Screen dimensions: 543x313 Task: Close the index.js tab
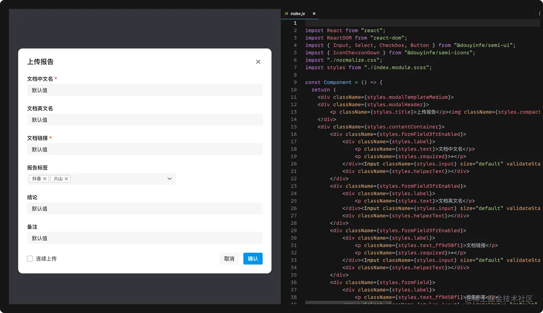pos(314,14)
